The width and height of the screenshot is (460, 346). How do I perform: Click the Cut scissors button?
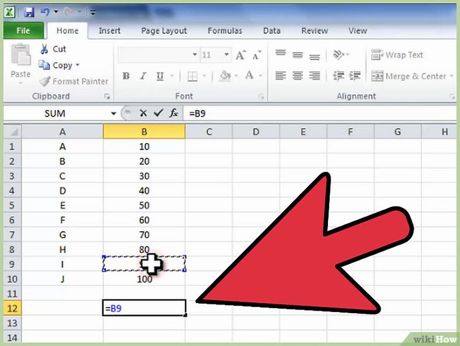point(53,49)
